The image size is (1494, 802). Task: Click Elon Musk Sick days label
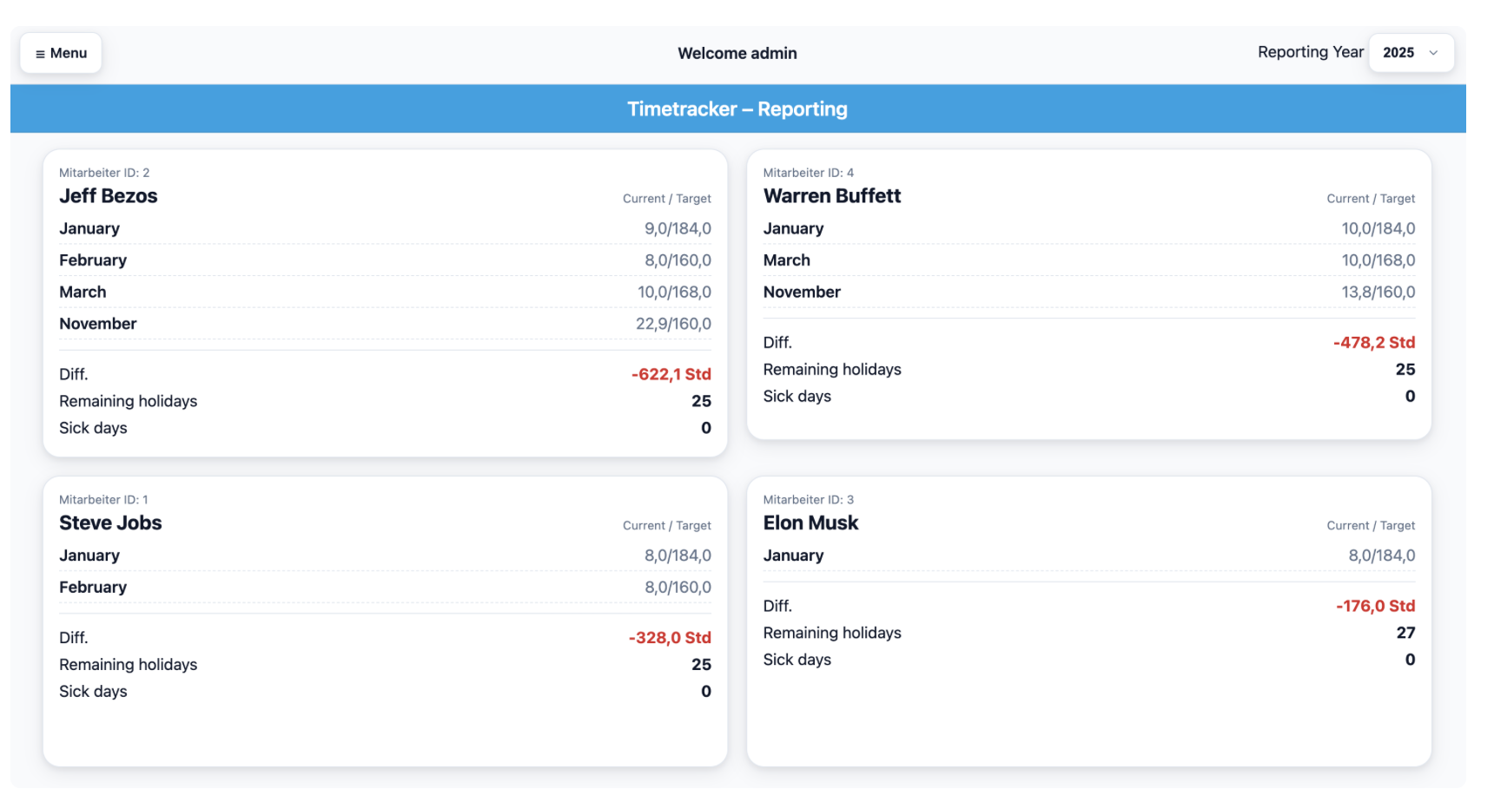[797, 660]
